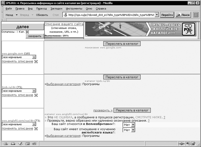Click 'поменять описание' link under google.com
The width and height of the screenshot is (201, 147).
18,61
